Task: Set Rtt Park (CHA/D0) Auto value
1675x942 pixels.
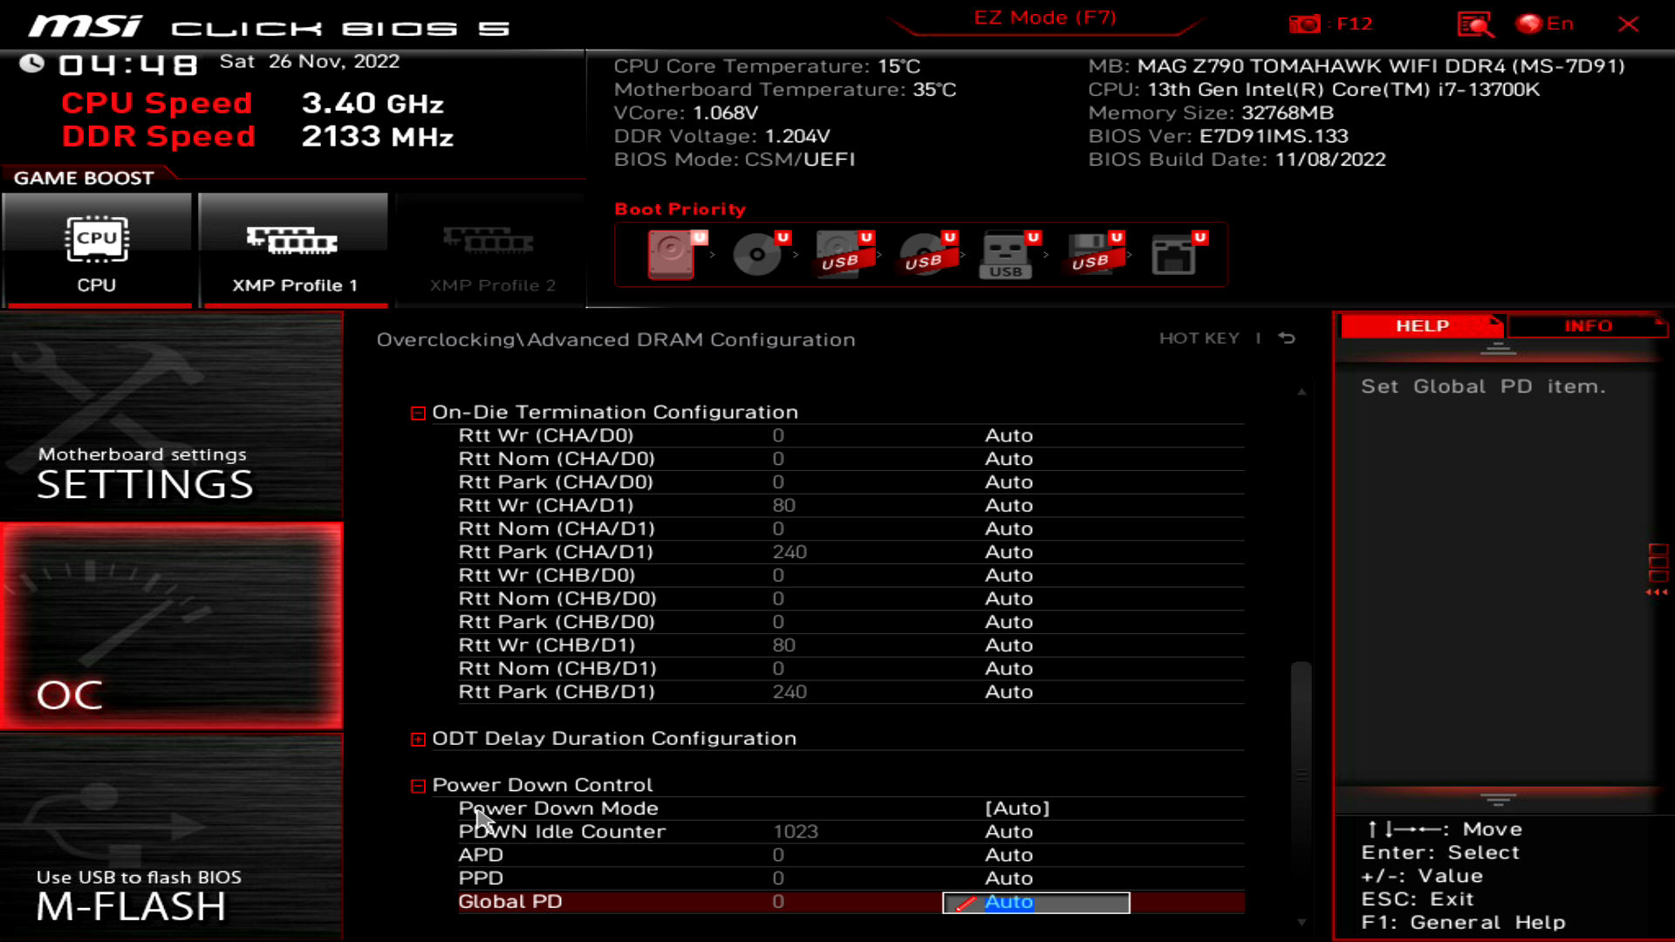Action: click(1008, 482)
